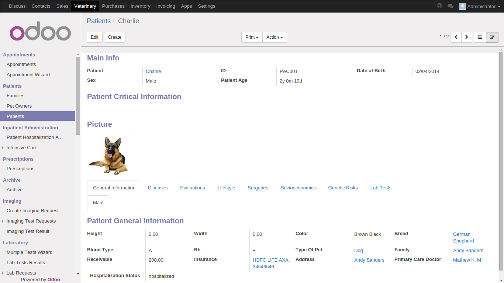
Task: Go to next patient record arrow
Action: 467,37
